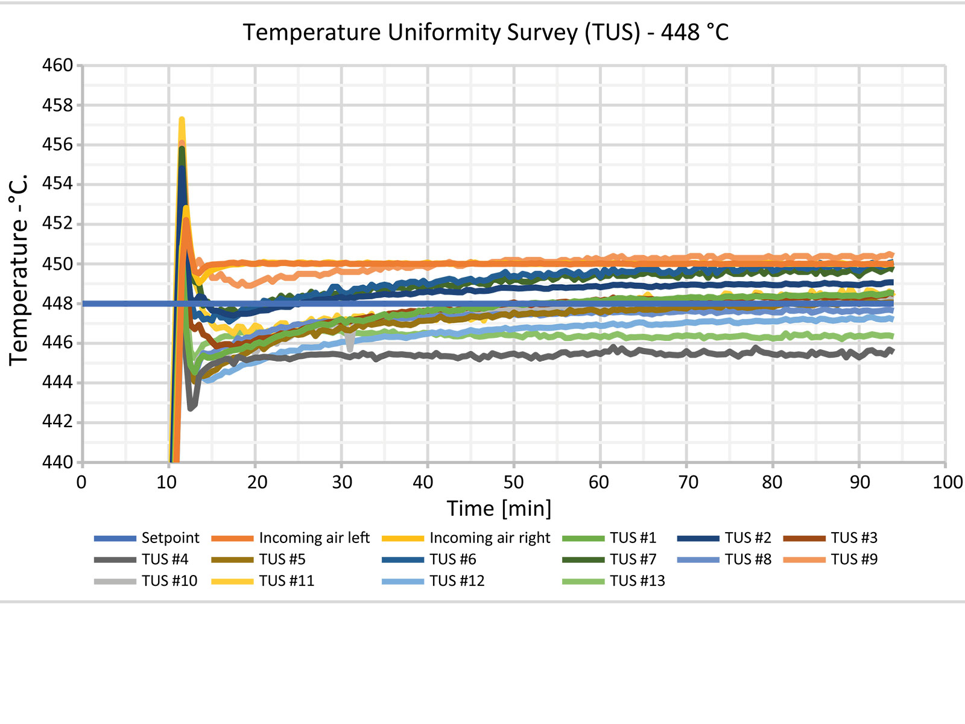The image size is (965, 724).
Task: Click the light orange TUS #9 legend line
Action: coord(805,560)
